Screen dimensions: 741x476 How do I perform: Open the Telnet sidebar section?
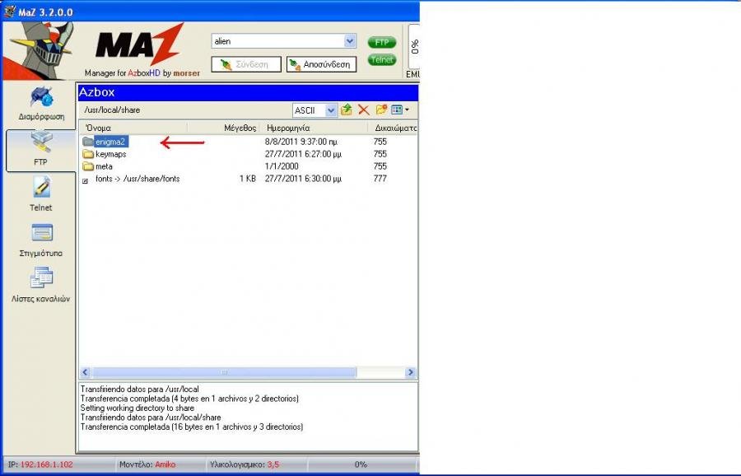coord(40,194)
